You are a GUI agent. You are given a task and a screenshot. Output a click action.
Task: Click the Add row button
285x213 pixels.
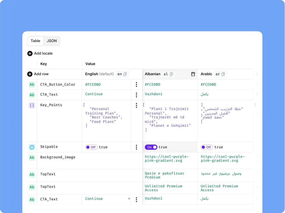[38, 74]
